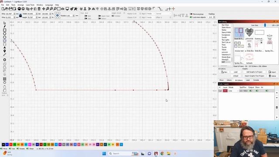Open Windows Start menu
The image size is (279, 157).
click(104, 154)
